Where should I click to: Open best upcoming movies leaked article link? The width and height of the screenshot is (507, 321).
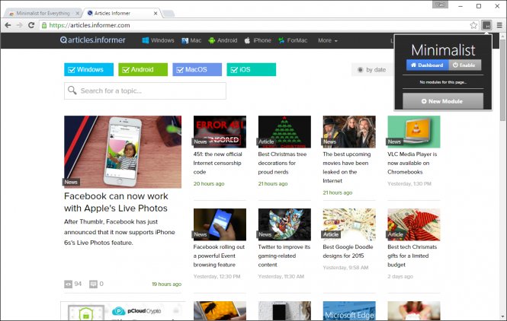point(347,167)
